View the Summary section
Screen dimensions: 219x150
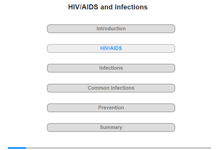click(111, 127)
